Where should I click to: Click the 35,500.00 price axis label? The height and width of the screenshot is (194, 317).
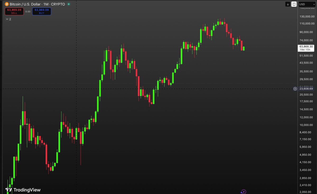coord(306,71)
